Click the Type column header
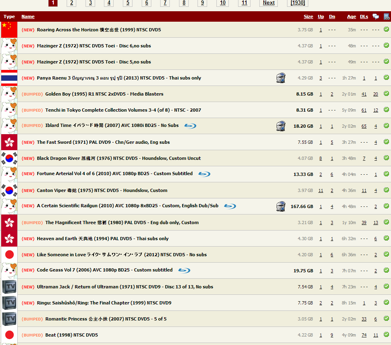 coord(9,16)
